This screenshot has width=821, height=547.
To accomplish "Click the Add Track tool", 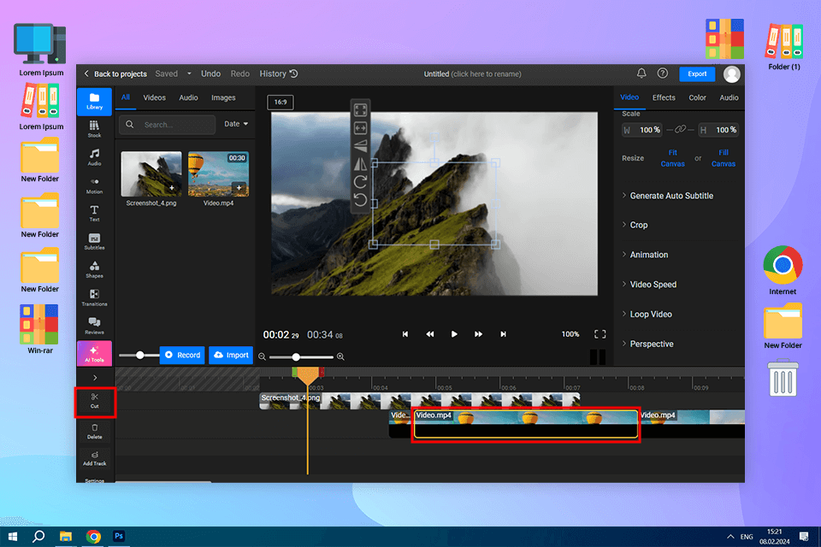I will click(x=95, y=459).
